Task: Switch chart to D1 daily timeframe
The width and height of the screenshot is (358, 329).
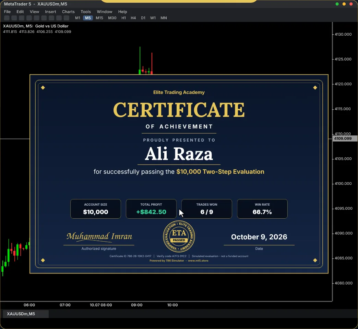Action: [143, 18]
